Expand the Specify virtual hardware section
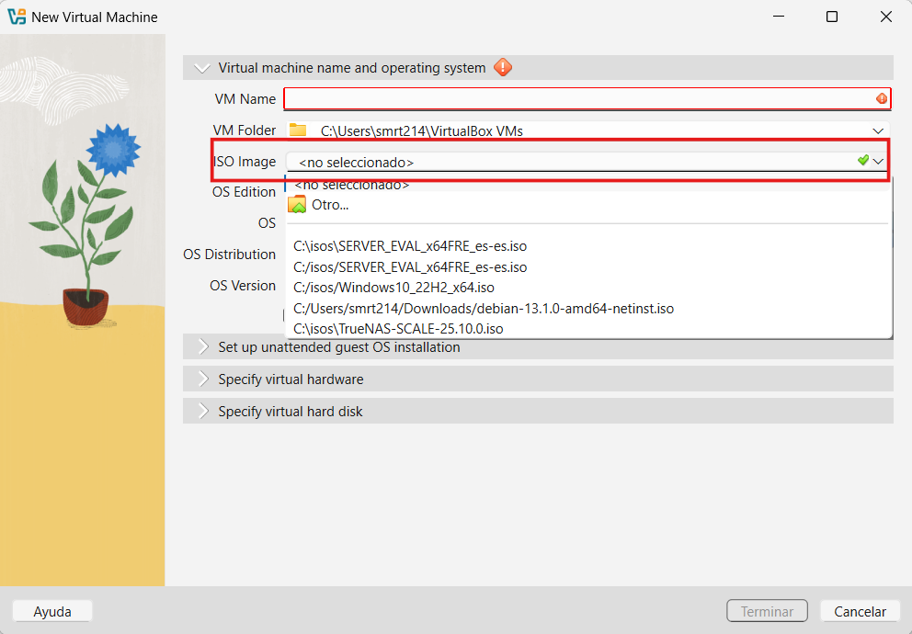 click(x=203, y=379)
